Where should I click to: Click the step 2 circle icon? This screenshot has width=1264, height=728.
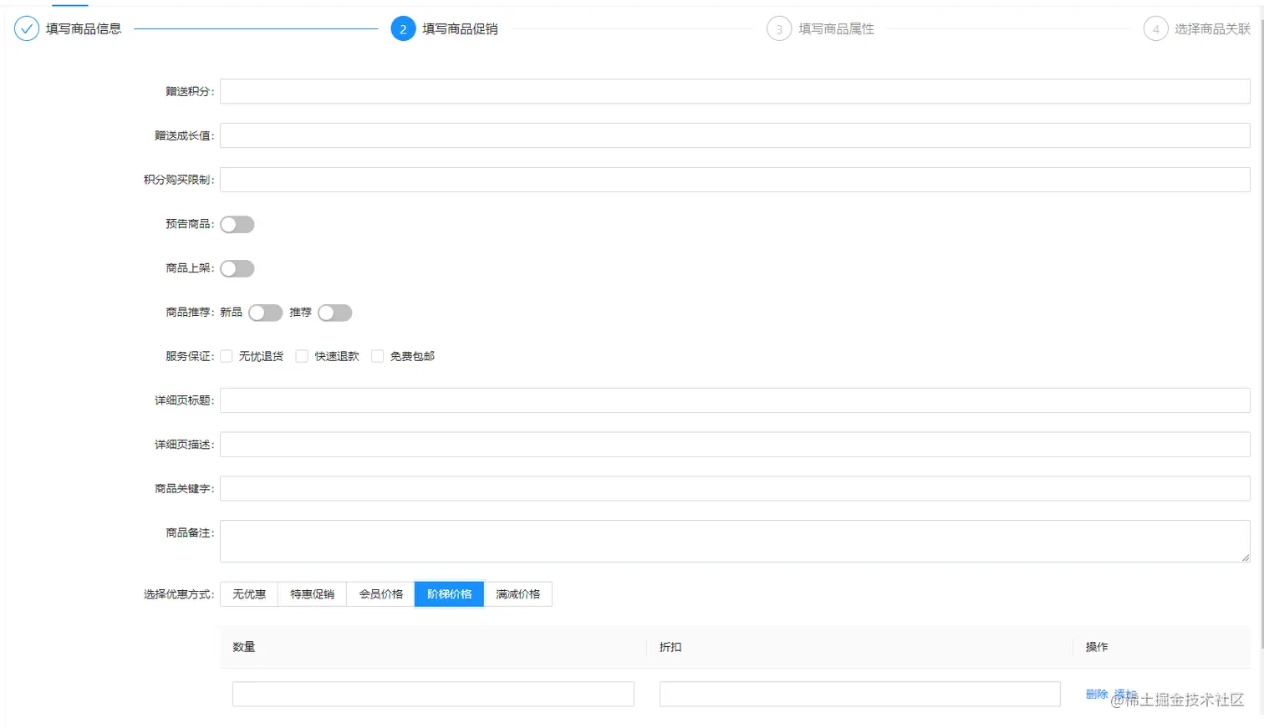[403, 28]
